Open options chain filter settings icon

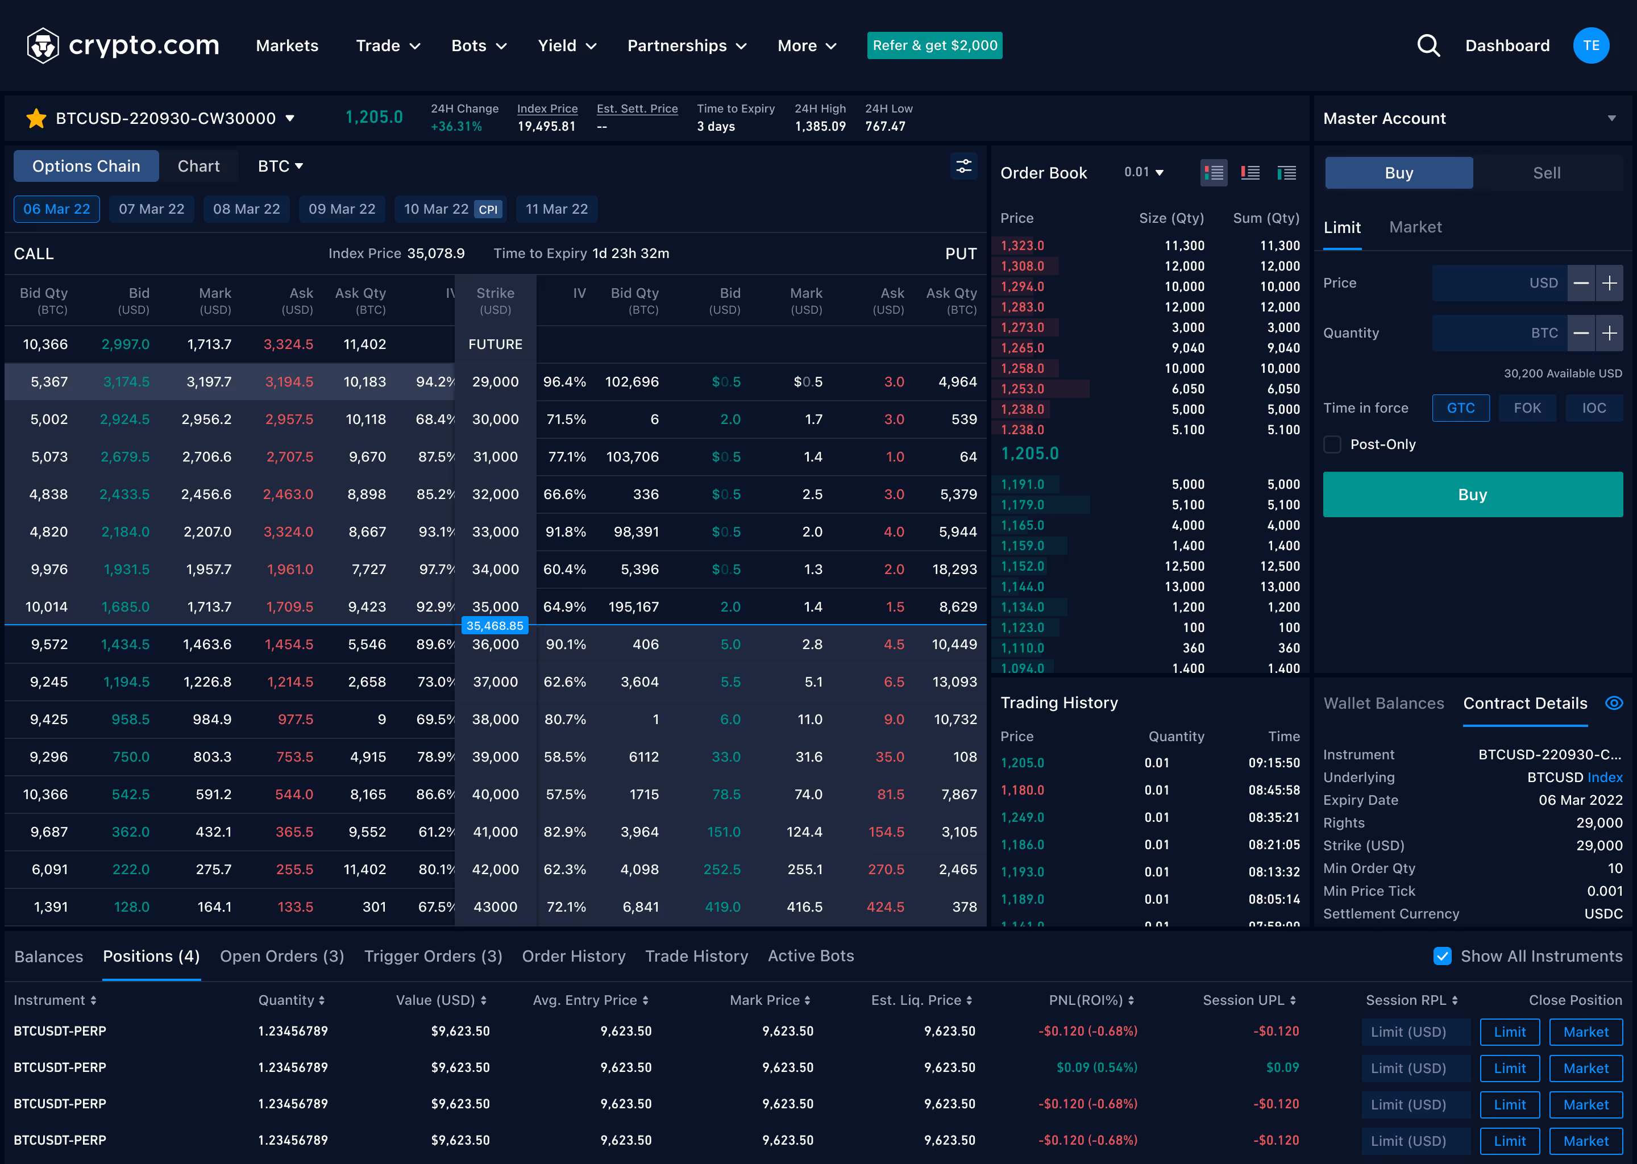tap(964, 167)
